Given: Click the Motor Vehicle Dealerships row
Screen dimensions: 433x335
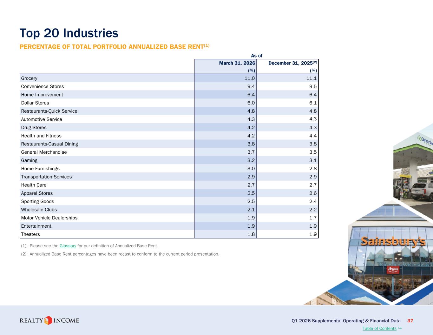Looking at the screenshot, I should point(169,218).
